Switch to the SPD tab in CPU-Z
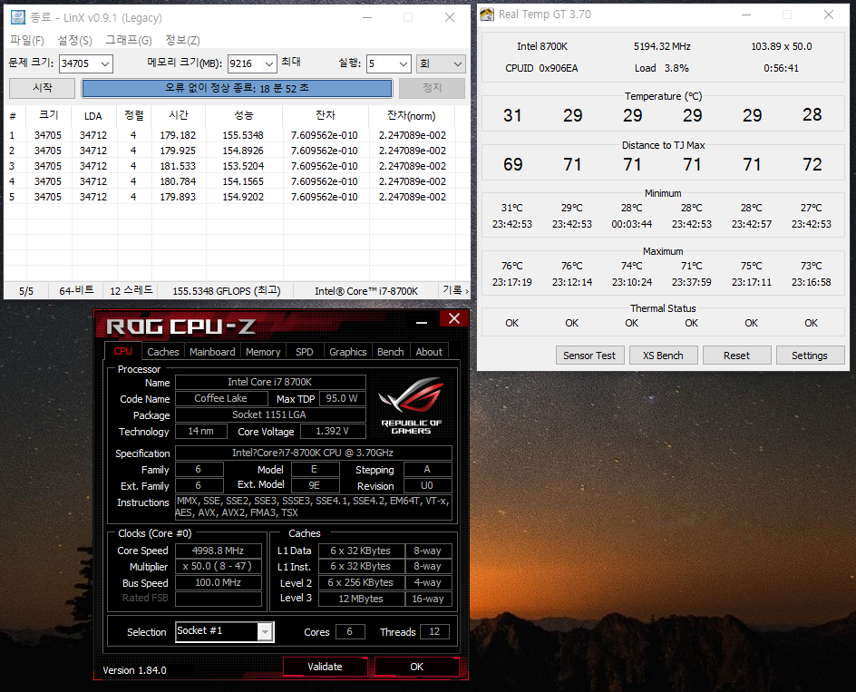The image size is (856, 692). click(x=304, y=352)
